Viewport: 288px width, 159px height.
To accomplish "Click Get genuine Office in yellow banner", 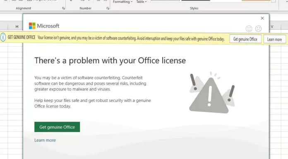I will coord(245,39).
